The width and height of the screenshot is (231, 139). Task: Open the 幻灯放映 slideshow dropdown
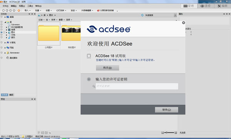[61, 10]
